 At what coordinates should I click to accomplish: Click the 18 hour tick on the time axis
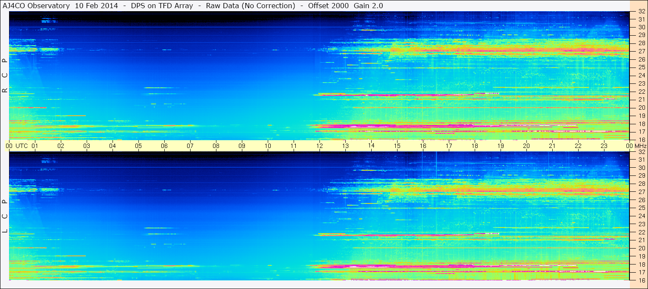(x=475, y=146)
